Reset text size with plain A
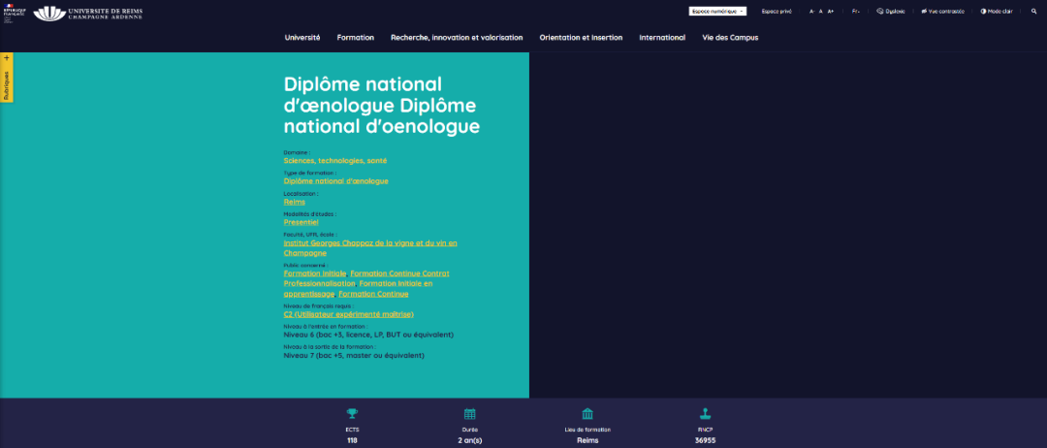The height and width of the screenshot is (448, 1047). point(821,12)
